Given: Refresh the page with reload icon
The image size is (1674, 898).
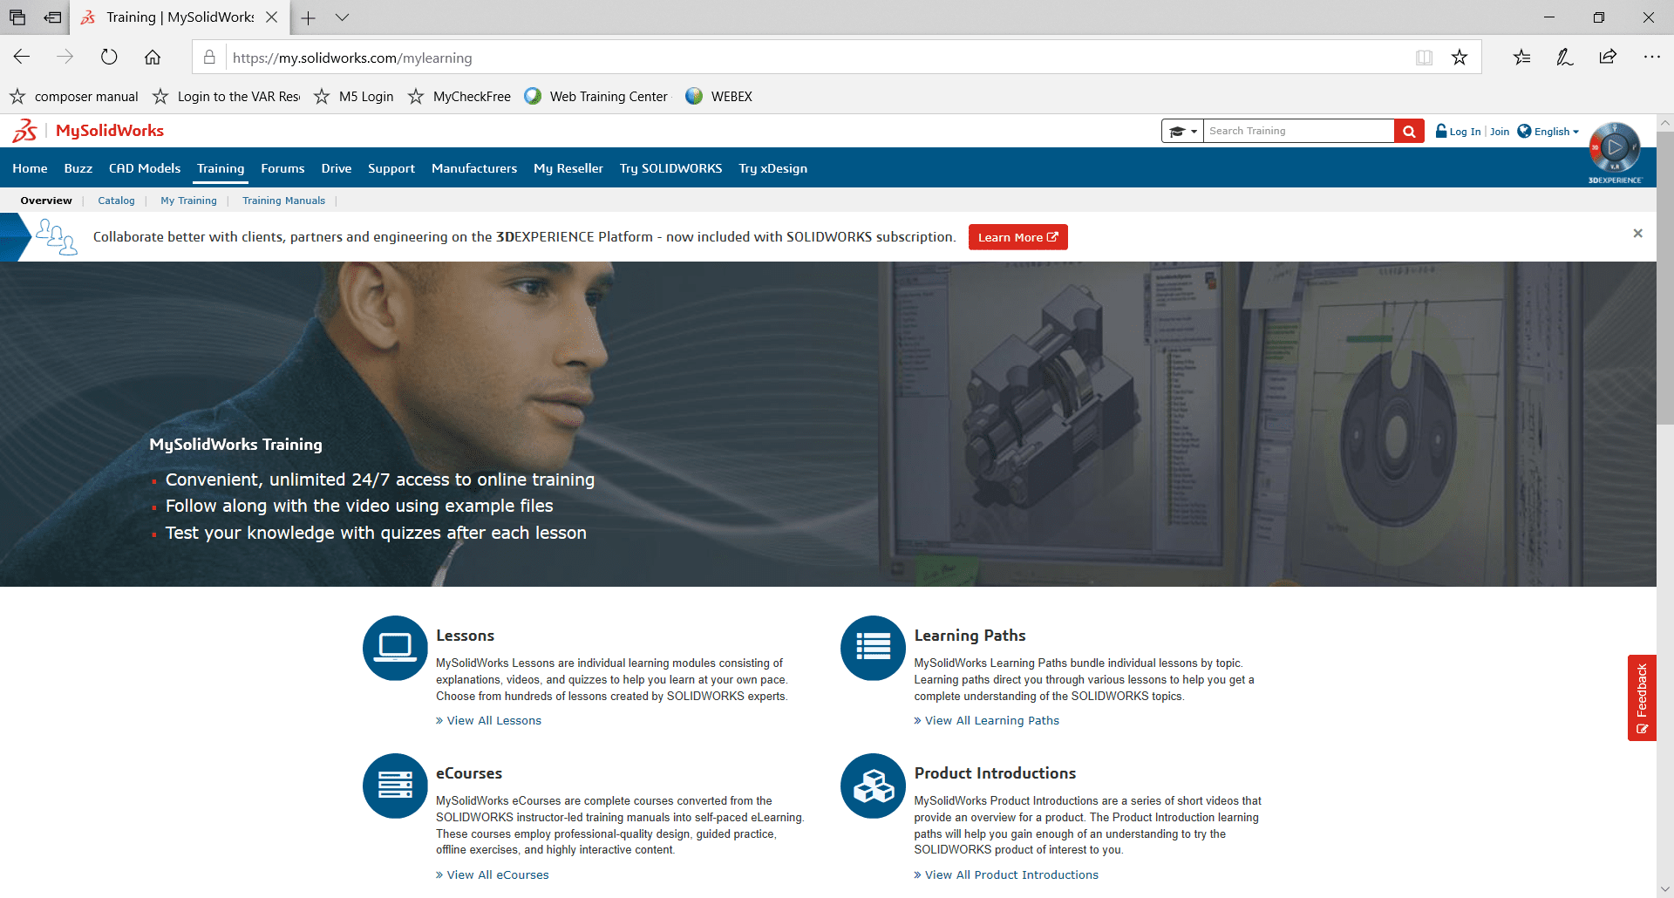Looking at the screenshot, I should point(109,58).
